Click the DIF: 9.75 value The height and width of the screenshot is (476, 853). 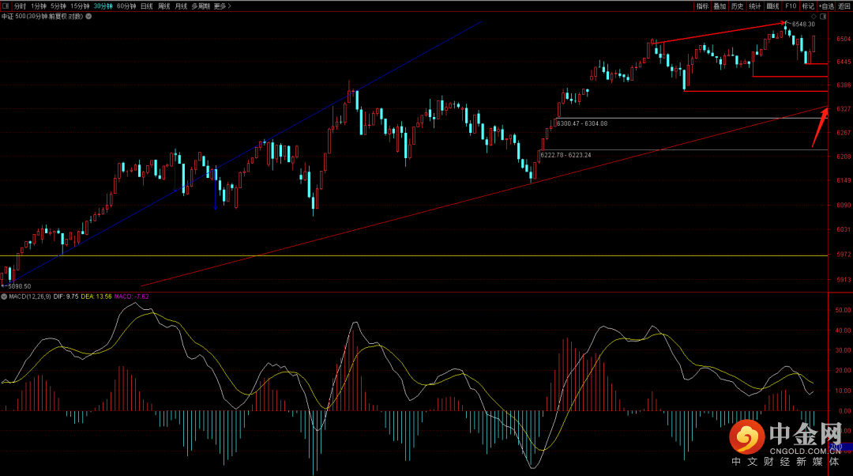(66, 297)
